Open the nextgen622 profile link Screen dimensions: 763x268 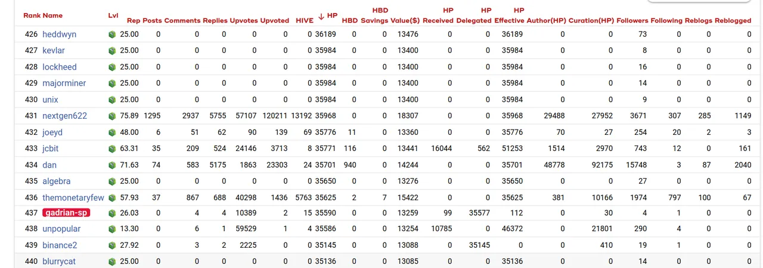[65, 116]
